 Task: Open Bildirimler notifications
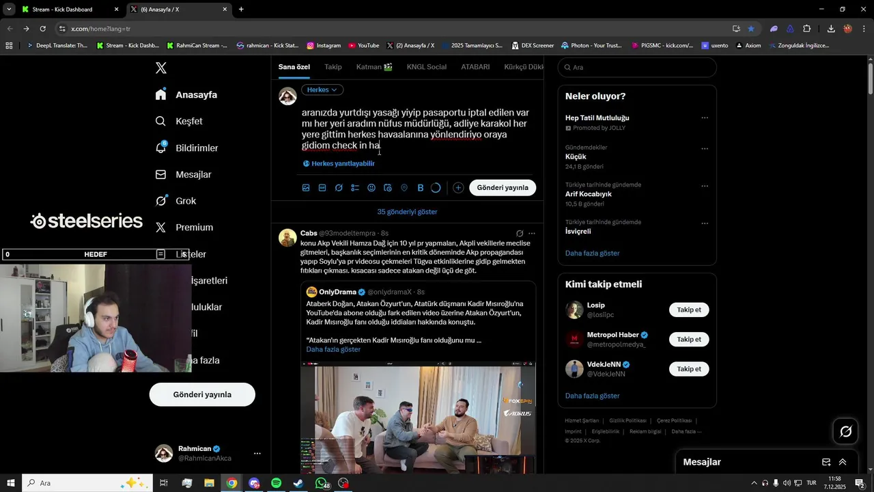click(x=187, y=148)
